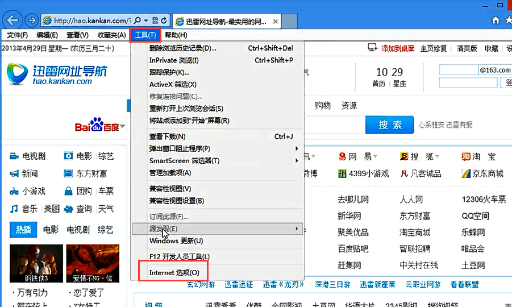Click the @163.com email username field
512x307 pixels.
pos(459,69)
